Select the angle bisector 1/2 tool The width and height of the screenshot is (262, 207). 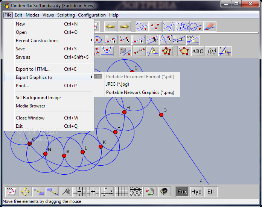pyautogui.click(x=193, y=40)
